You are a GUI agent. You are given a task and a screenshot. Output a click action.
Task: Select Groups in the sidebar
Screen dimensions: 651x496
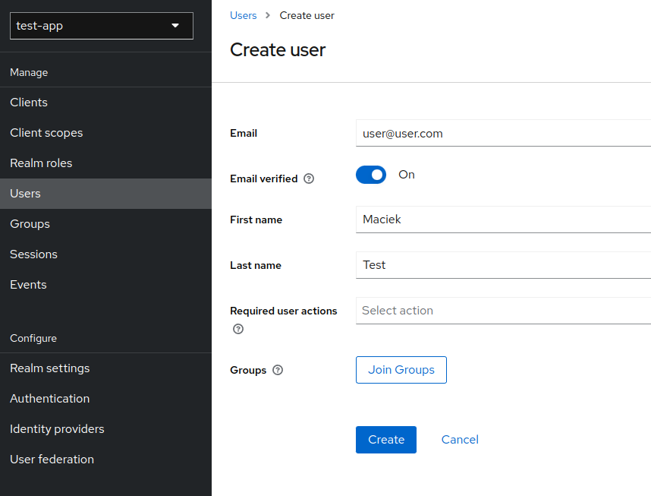click(x=30, y=224)
